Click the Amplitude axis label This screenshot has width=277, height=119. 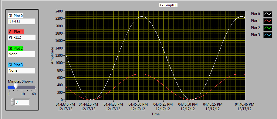pos(52,55)
